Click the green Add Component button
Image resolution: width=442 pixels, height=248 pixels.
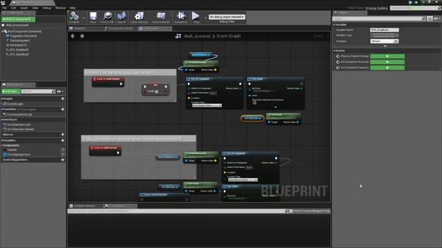click(19, 19)
